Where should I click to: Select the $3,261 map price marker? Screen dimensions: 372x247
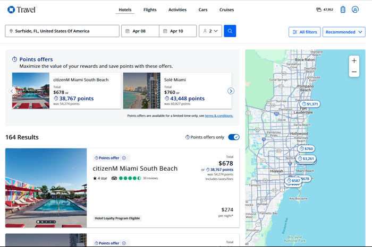click(x=306, y=158)
